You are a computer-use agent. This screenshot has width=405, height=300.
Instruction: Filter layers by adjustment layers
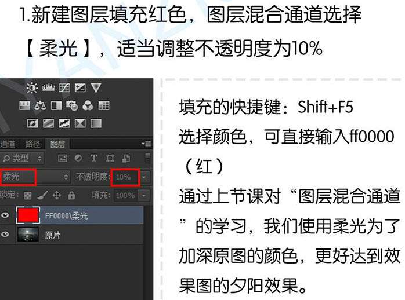78,158
